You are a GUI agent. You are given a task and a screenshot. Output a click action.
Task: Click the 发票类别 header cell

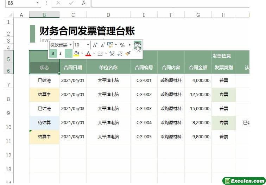click(224, 68)
